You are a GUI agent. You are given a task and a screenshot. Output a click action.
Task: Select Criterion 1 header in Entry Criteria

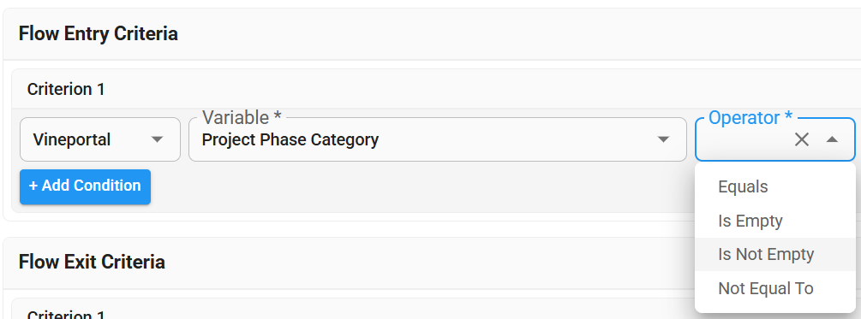(x=66, y=89)
